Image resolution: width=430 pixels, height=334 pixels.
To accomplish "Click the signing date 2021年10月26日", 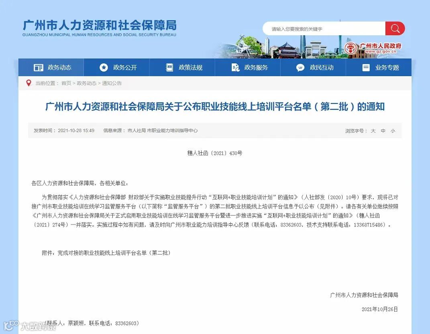I will [x=379, y=309].
